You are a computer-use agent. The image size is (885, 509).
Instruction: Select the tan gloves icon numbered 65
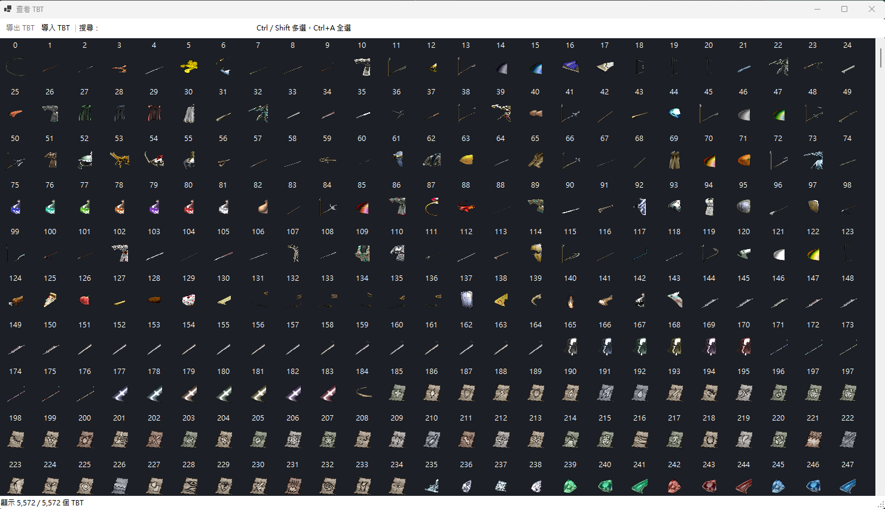click(536, 160)
